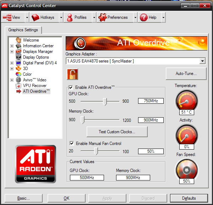The width and height of the screenshot is (213, 205).
Task: Expand the 3D tree node
Action: (12, 69)
